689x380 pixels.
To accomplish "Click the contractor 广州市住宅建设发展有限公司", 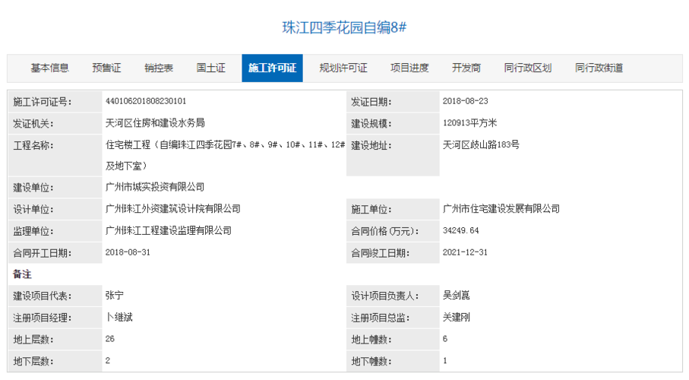I will point(501,209).
